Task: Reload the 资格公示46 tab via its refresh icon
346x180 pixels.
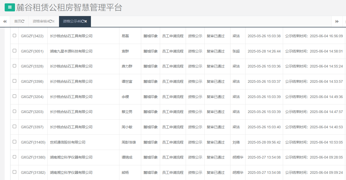Action: (x=83, y=21)
